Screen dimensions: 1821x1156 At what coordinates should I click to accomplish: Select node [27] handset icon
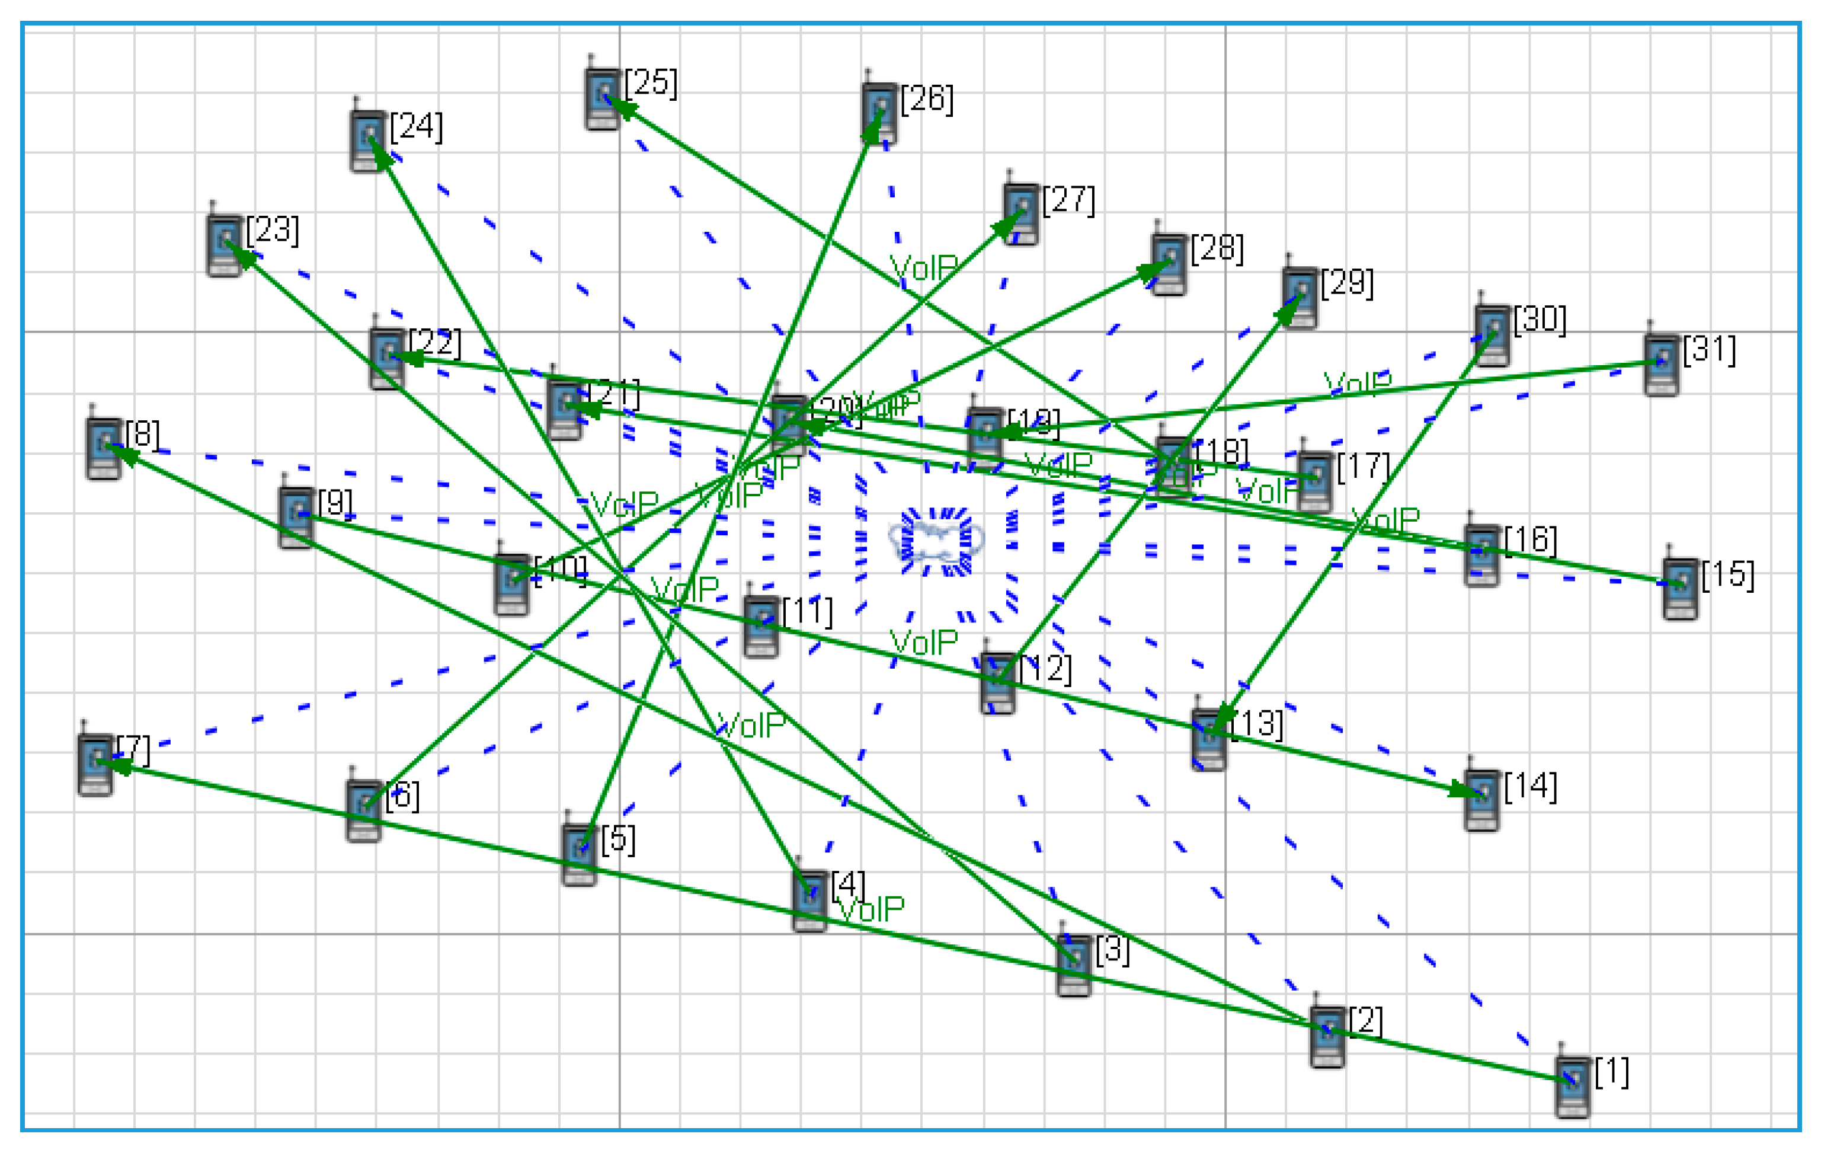pos(1021,213)
